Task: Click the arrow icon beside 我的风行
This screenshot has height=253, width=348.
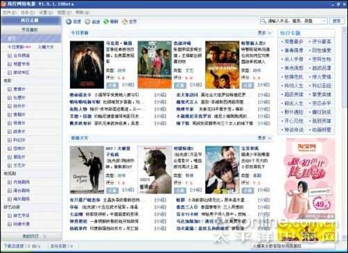Action: tap(44, 236)
